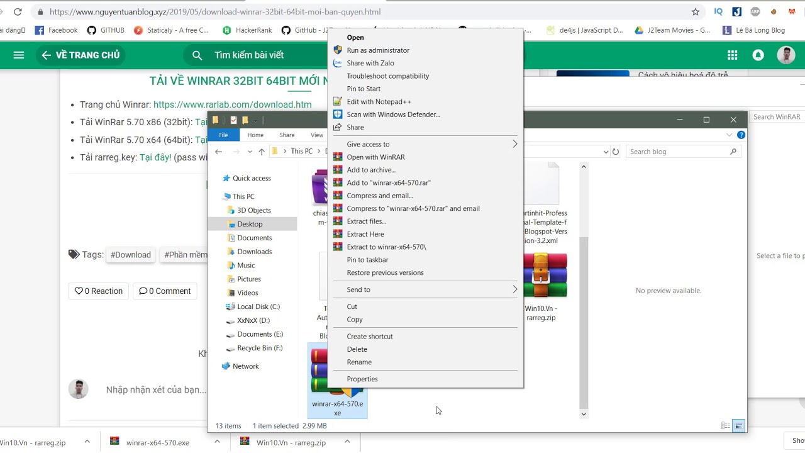Viewport: 805px width, 453px height.
Task: Click the 0 Comment button
Action: [x=165, y=291]
